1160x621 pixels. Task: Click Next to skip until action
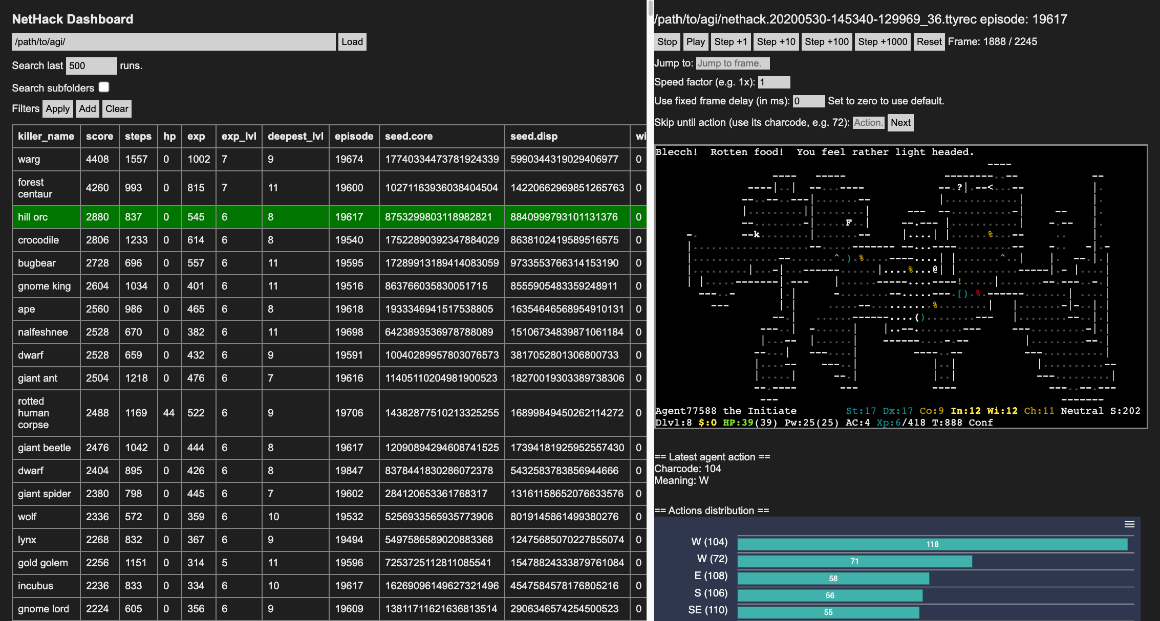click(900, 123)
